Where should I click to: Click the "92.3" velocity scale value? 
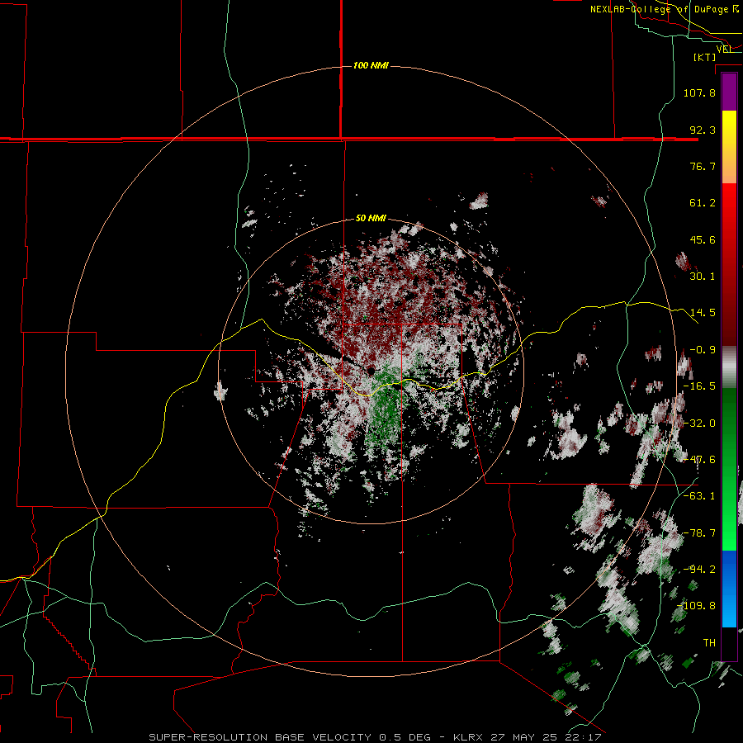pyautogui.click(x=703, y=130)
